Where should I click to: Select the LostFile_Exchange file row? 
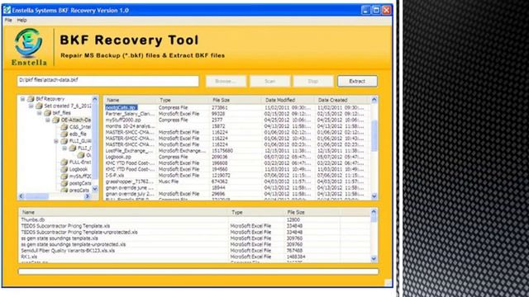[x=237, y=151]
